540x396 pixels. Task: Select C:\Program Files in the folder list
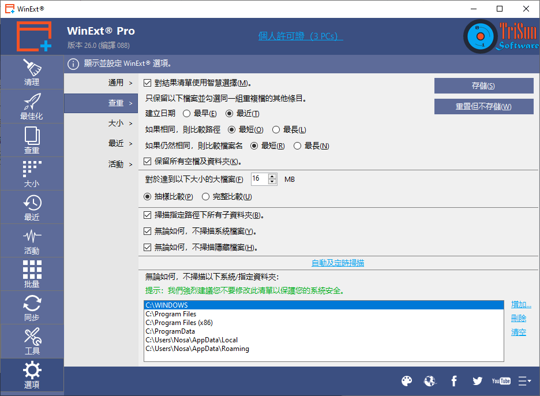tap(324, 314)
